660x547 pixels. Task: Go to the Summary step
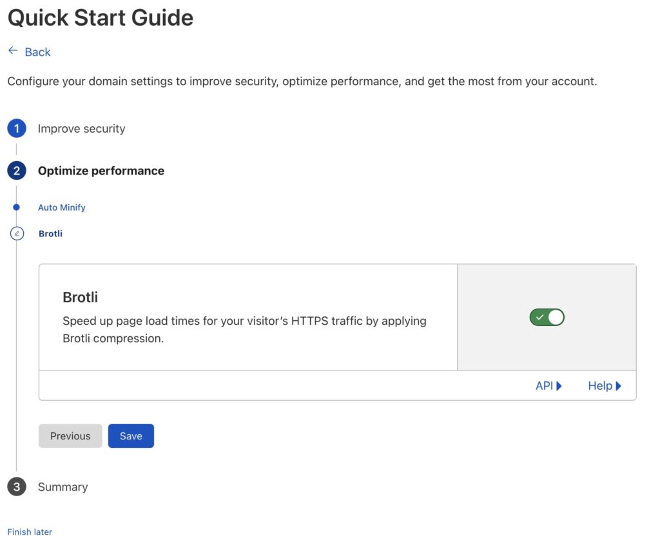[63, 487]
